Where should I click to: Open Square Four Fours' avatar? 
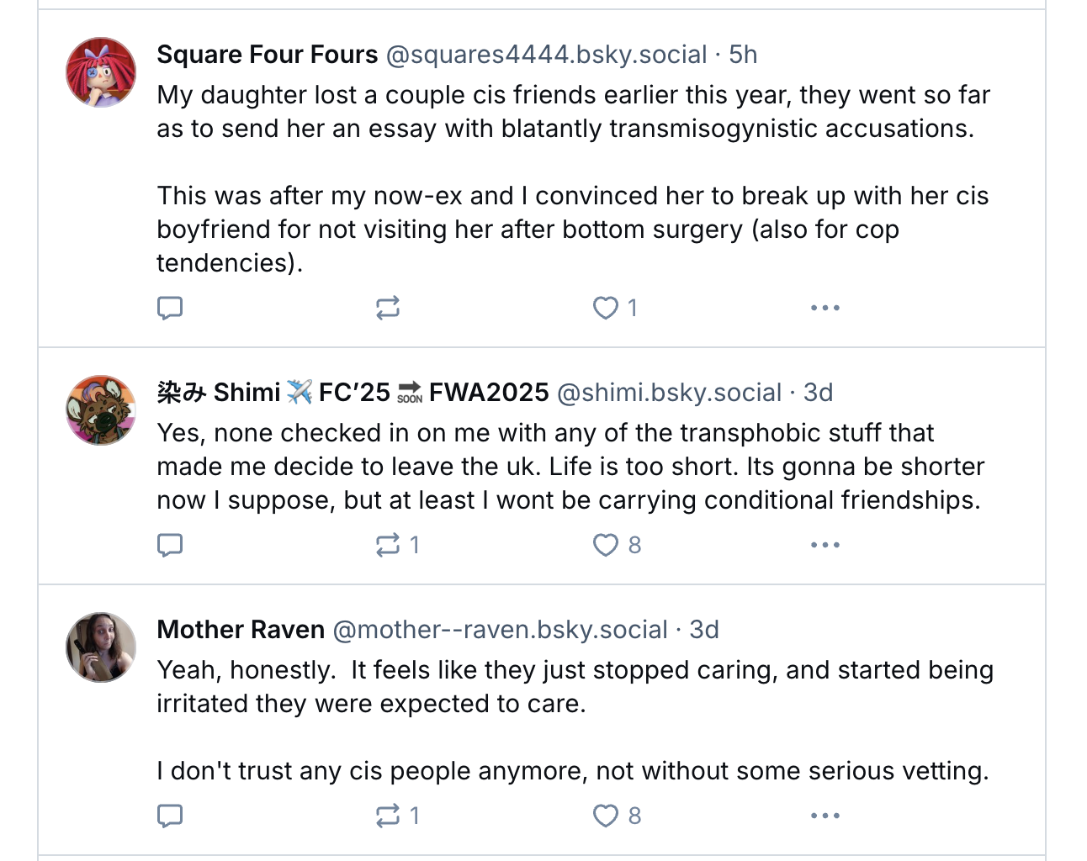coord(101,72)
